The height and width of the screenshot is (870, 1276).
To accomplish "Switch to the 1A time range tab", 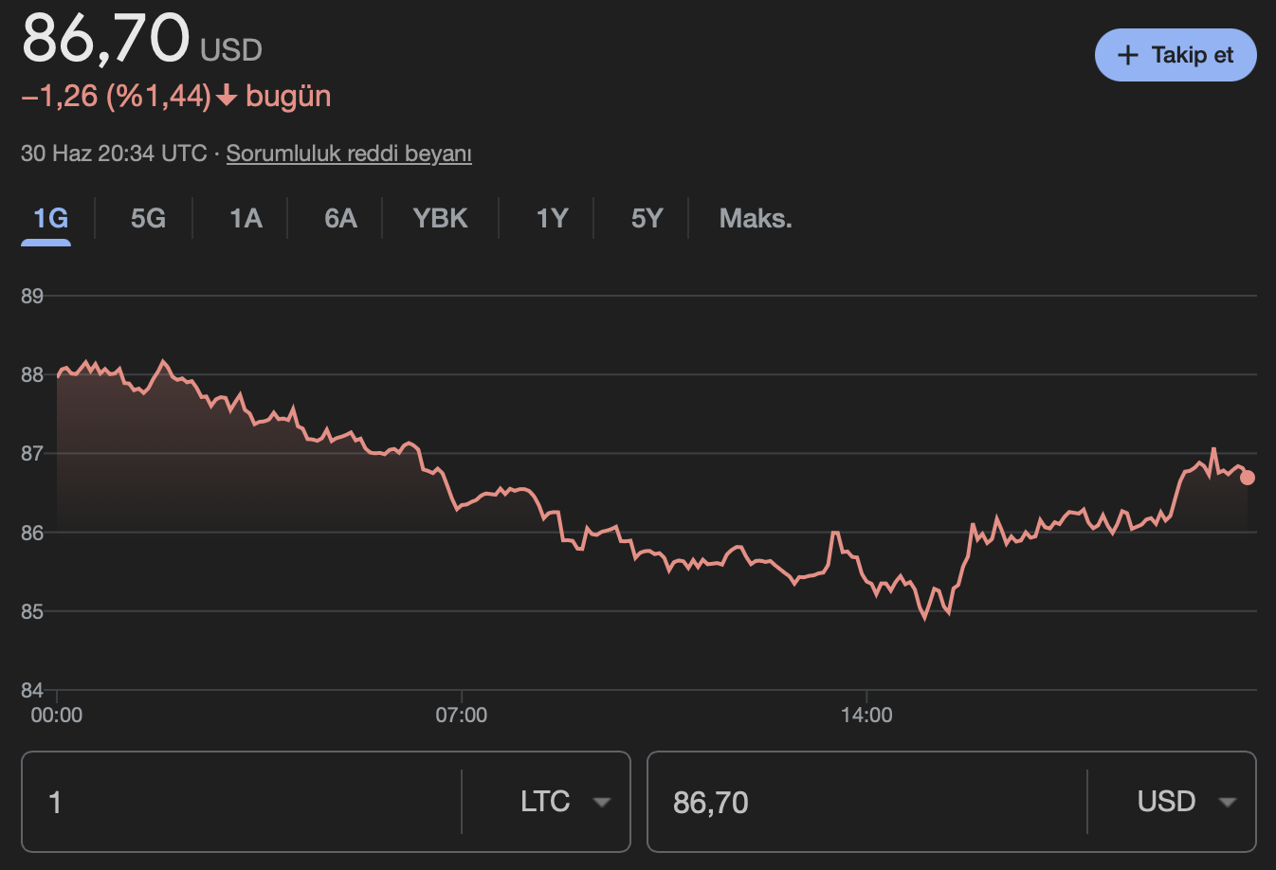I will click(x=246, y=219).
